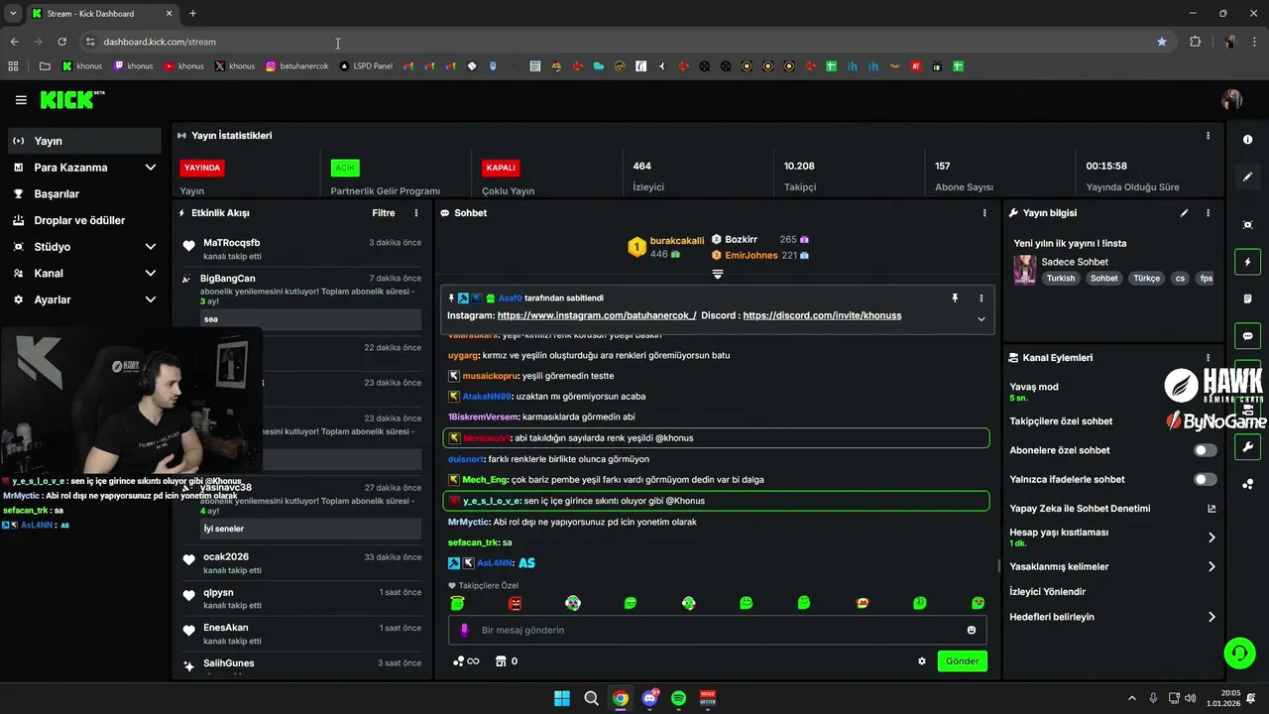The image size is (1269, 714).
Task: Collapse the chat leaderboard arrow
Action: [x=718, y=274]
